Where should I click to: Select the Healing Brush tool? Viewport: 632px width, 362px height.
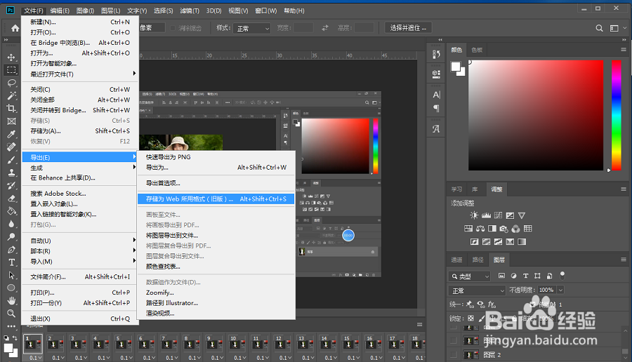[x=11, y=147]
